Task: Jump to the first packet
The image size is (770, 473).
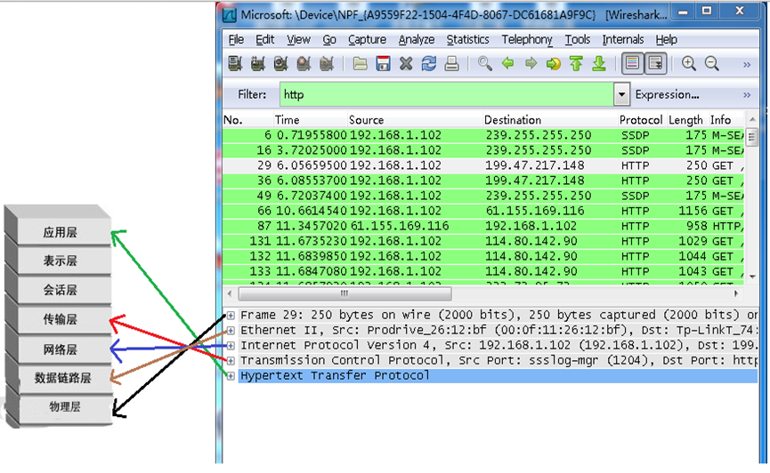Action: pyautogui.click(x=576, y=63)
